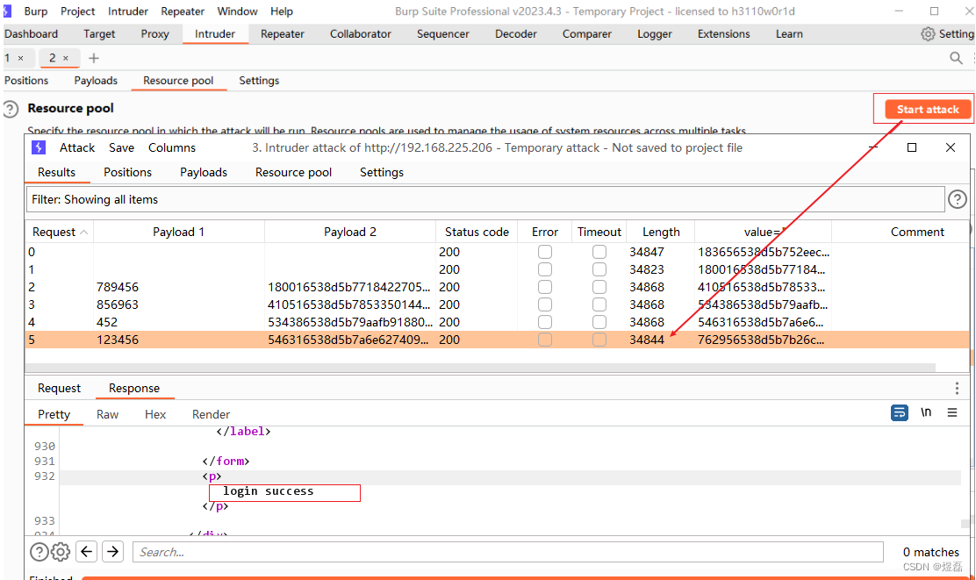Viewport: 976px width, 580px height.
Task: Go to next search match arrow
Action: click(112, 551)
